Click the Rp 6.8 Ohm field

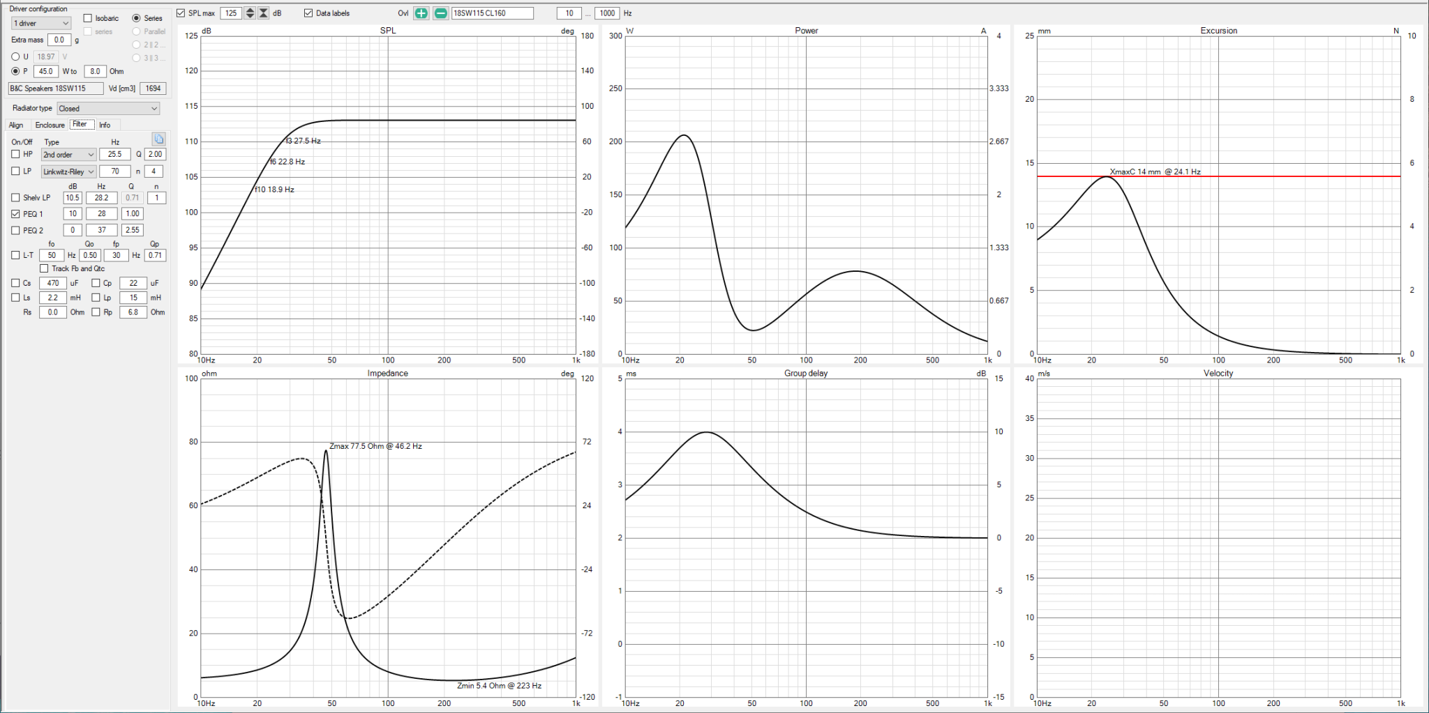point(133,312)
